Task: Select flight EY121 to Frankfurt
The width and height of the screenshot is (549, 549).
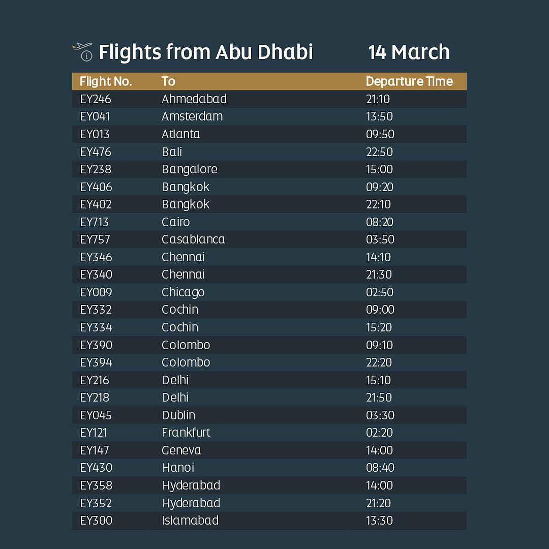Action: point(94,433)
